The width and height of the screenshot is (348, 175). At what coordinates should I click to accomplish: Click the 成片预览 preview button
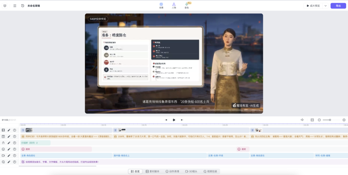(x=313, y=6)
